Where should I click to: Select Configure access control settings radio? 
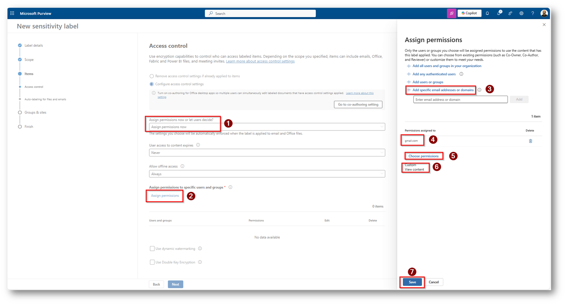click(152, 84)
